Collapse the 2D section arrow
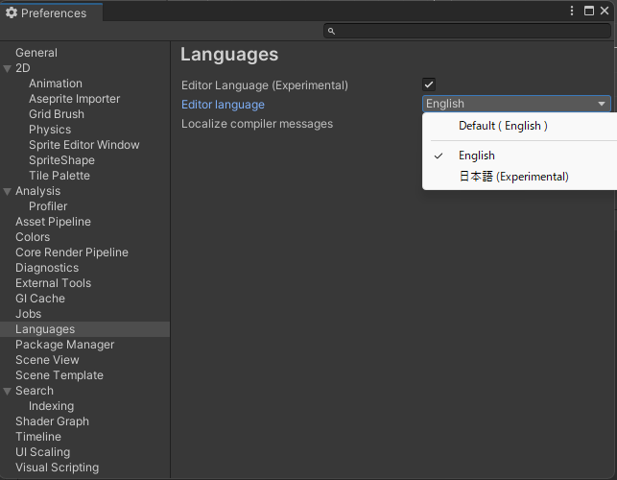Viewport: 617px width, 480px height. pyautogui.click(x=7, y=69)
